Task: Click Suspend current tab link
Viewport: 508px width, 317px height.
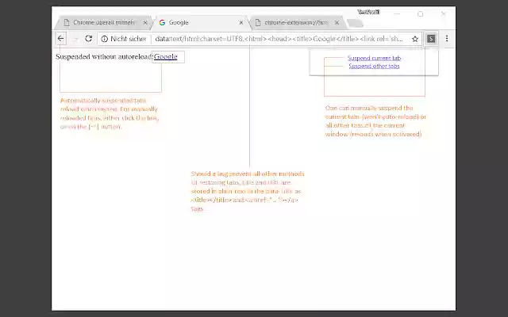Action: click(374, 58)
